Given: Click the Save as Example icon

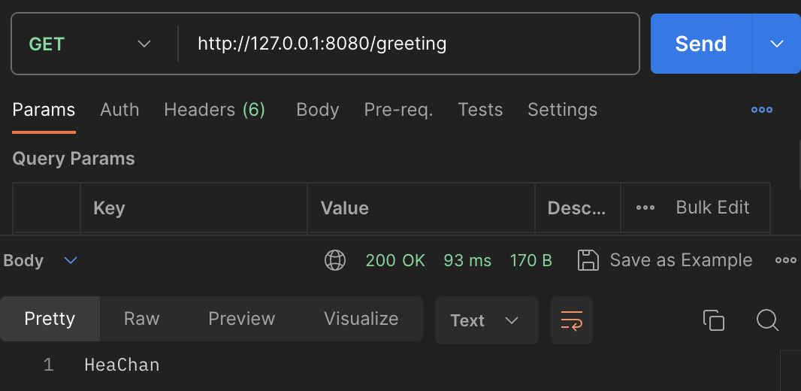Looking at the screenshot, I should point(588,260).
